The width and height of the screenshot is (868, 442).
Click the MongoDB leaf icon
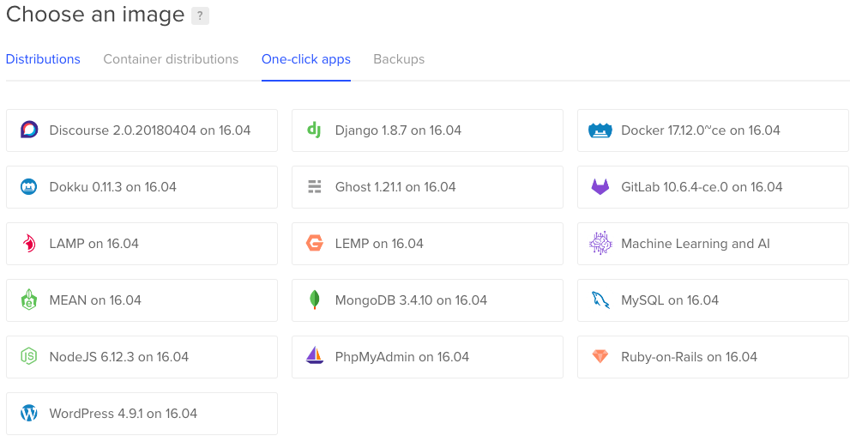[315, 300]
